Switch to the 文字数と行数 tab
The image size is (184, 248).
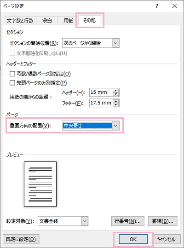pos(20,21)
